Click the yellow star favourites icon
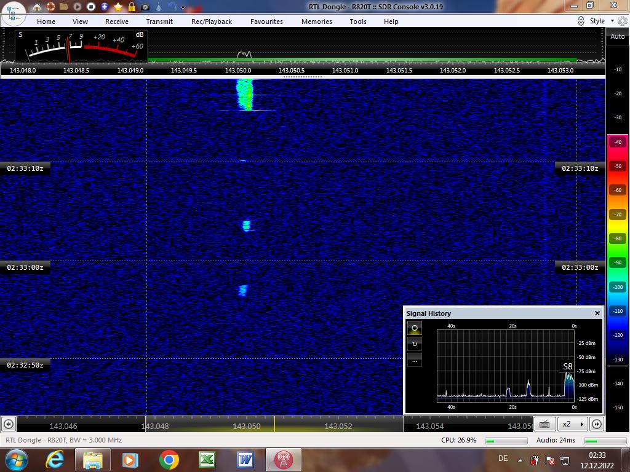This screenshot has width=630, height=472. [118, 7]
